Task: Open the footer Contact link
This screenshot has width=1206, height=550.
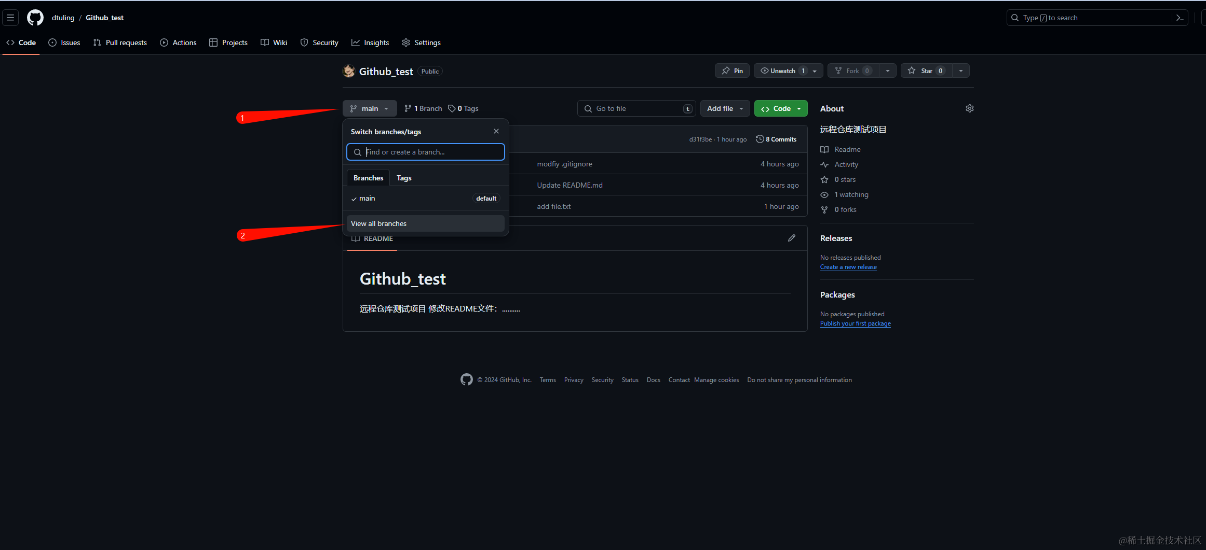Action: (679, 380)
